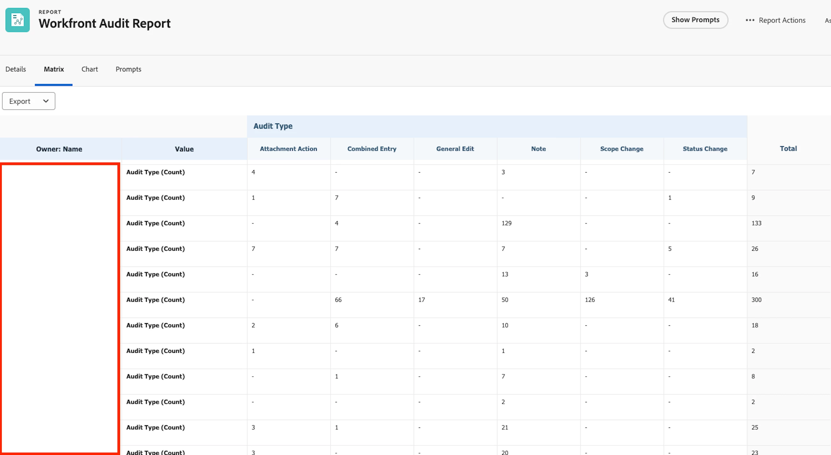This screenshot has height=455, width=831.
Task: Switch to the Details tab
Action: [15, 69]
